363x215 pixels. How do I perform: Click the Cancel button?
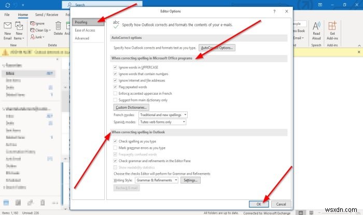click(281, 204)
